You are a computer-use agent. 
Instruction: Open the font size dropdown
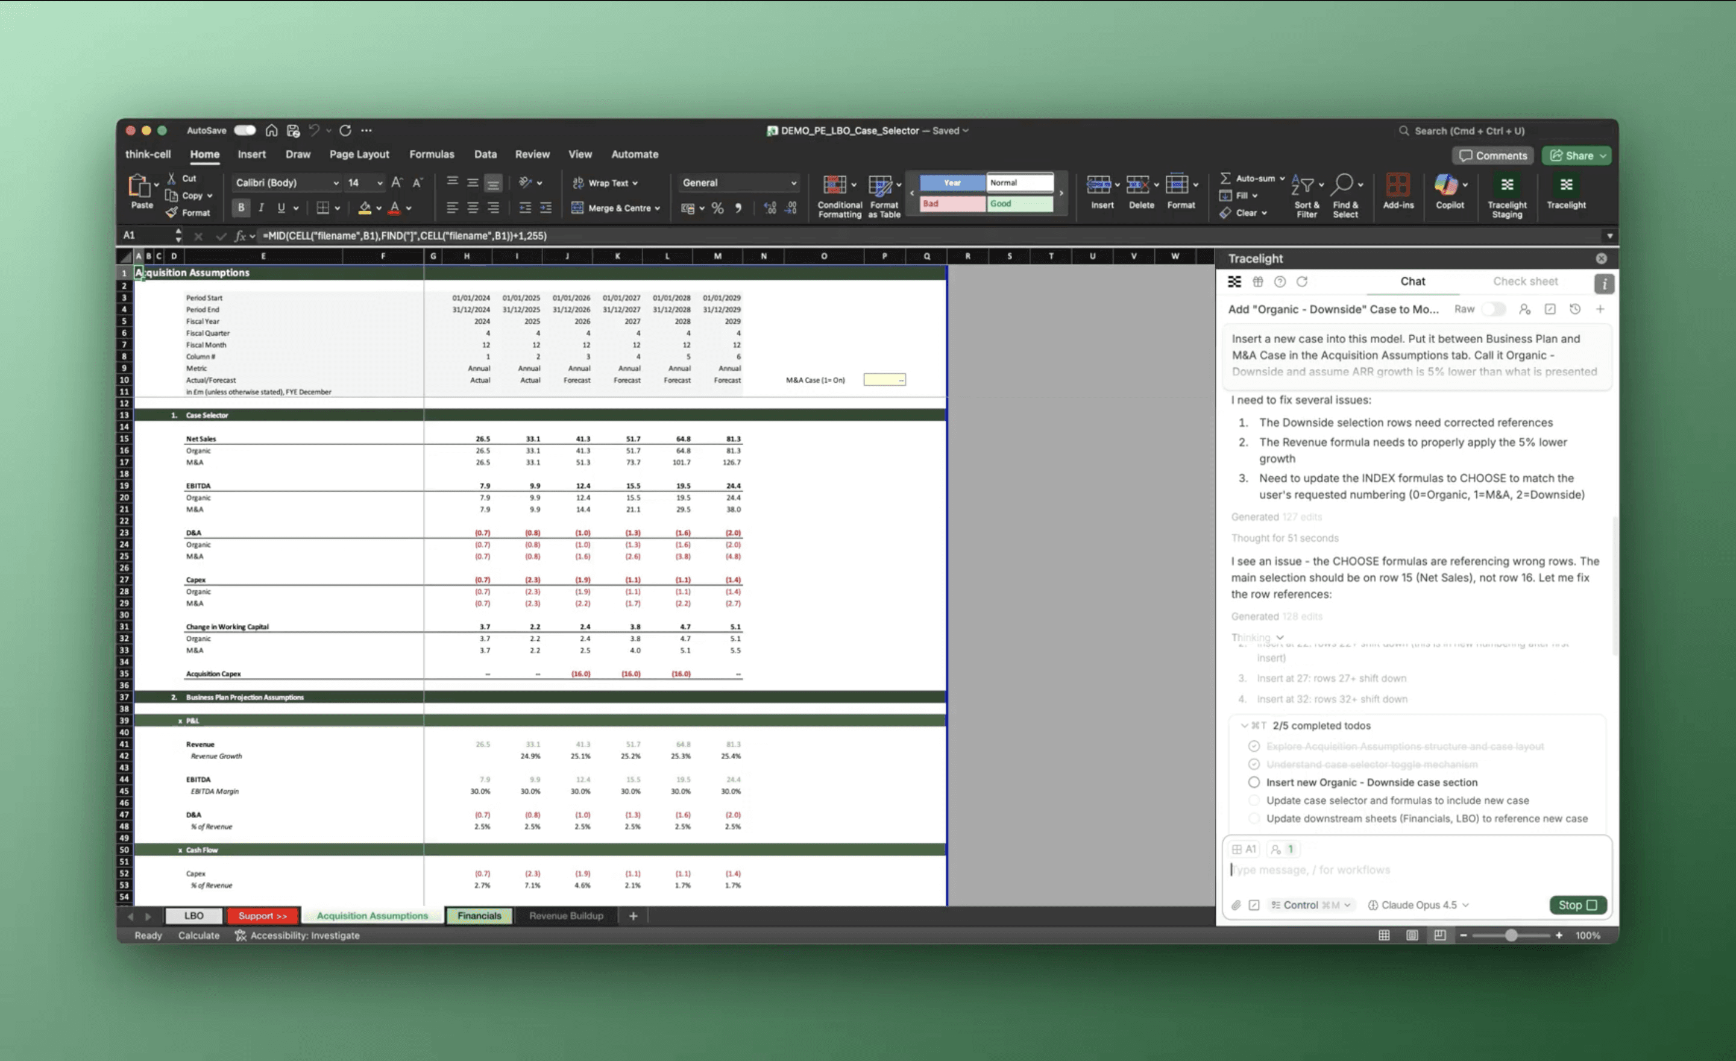[380, 183]
